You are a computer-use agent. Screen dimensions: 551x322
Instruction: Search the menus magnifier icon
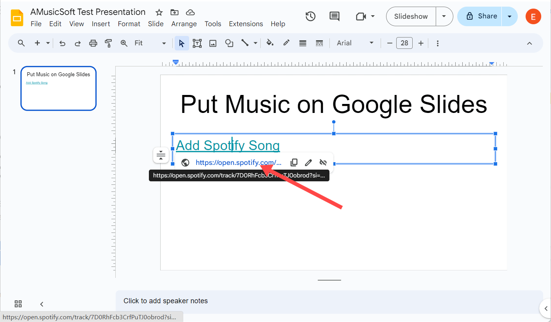coord(21,43)
